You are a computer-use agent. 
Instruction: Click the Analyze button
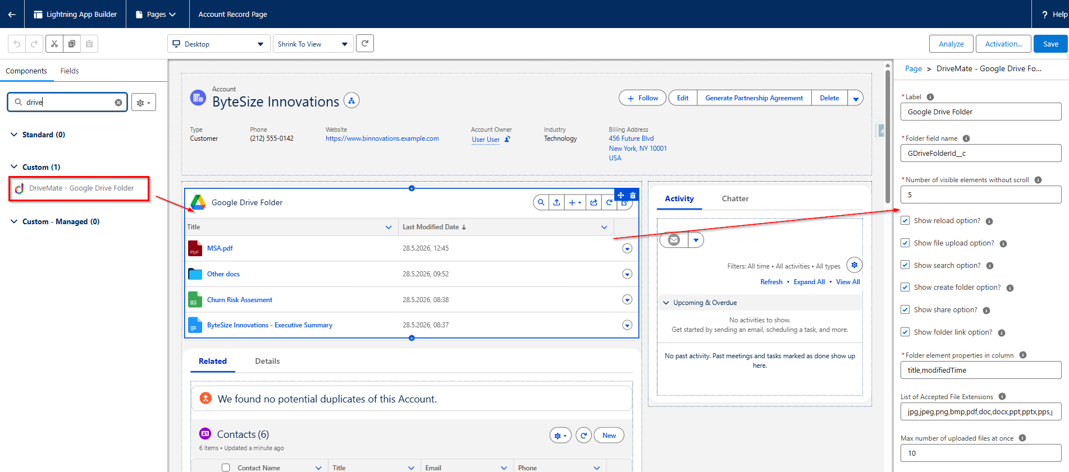pyautogui.click(x=951, y=44)
